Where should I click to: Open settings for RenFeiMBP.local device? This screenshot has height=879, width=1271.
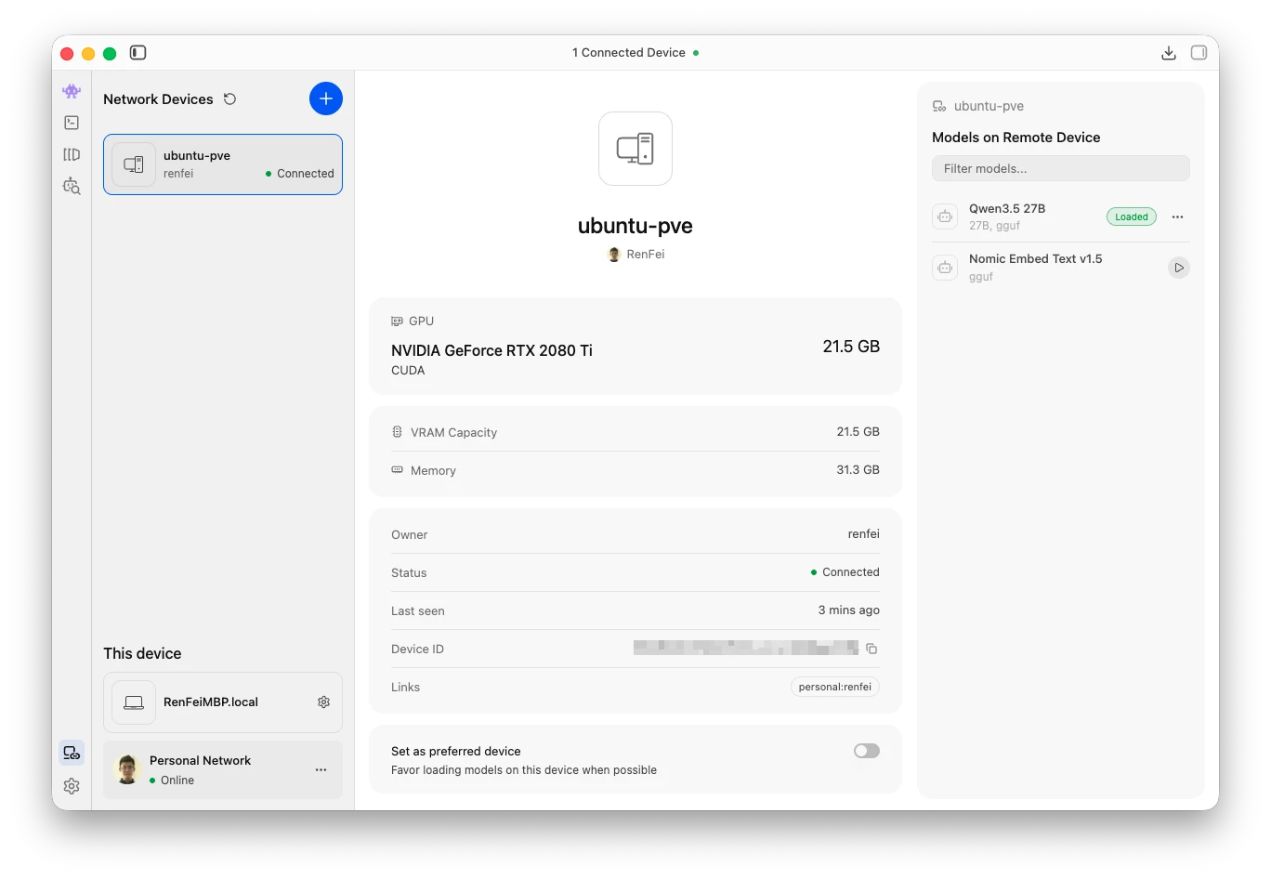(x=323, y=702)
